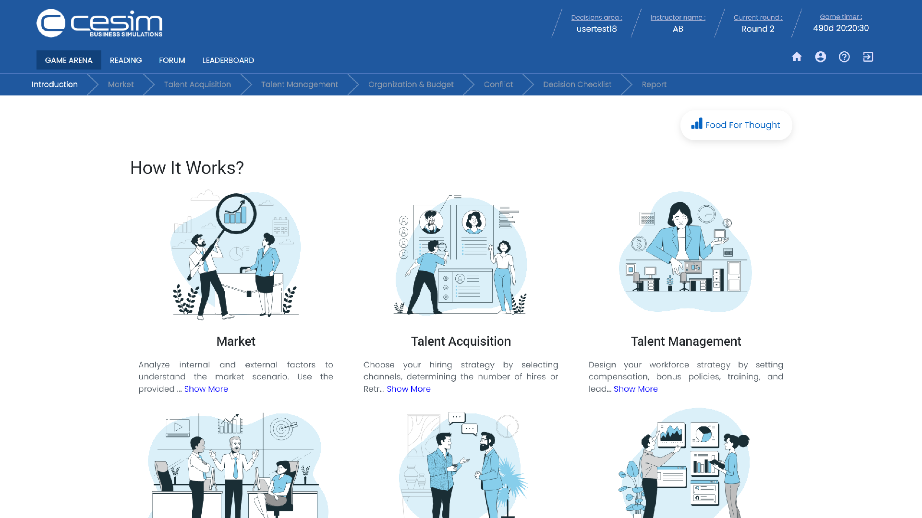Select the logout icon at top right
The height and width of the screenshot is (518, 922).
pos(868,57)
